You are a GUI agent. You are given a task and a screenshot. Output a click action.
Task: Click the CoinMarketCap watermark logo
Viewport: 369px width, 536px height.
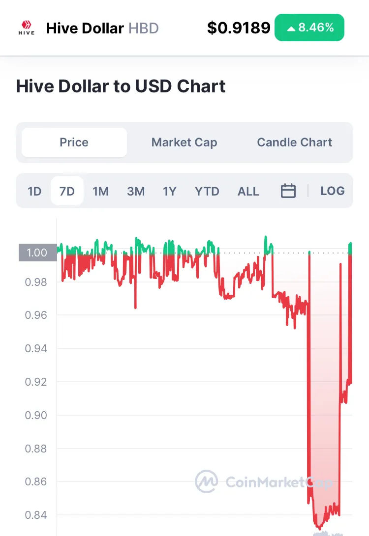207,481
